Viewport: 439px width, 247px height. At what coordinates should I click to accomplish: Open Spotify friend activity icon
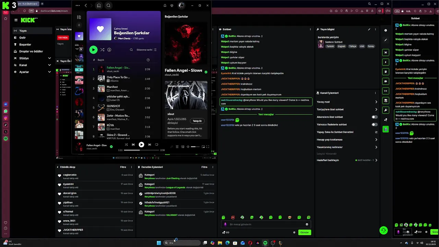click(x=172, y=5)
